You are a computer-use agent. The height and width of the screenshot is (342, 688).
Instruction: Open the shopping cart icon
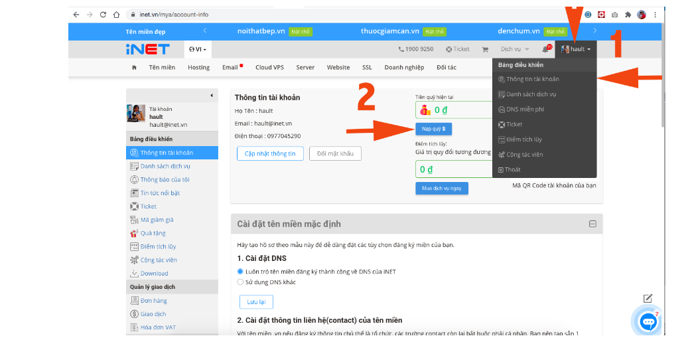point(485,49)
